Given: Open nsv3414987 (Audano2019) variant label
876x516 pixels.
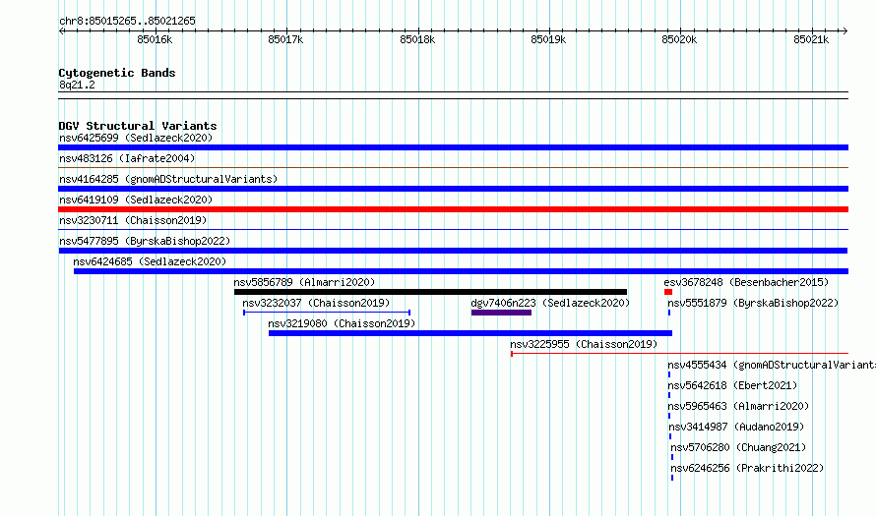Looking at the screenshot, I should pos(736,427).
